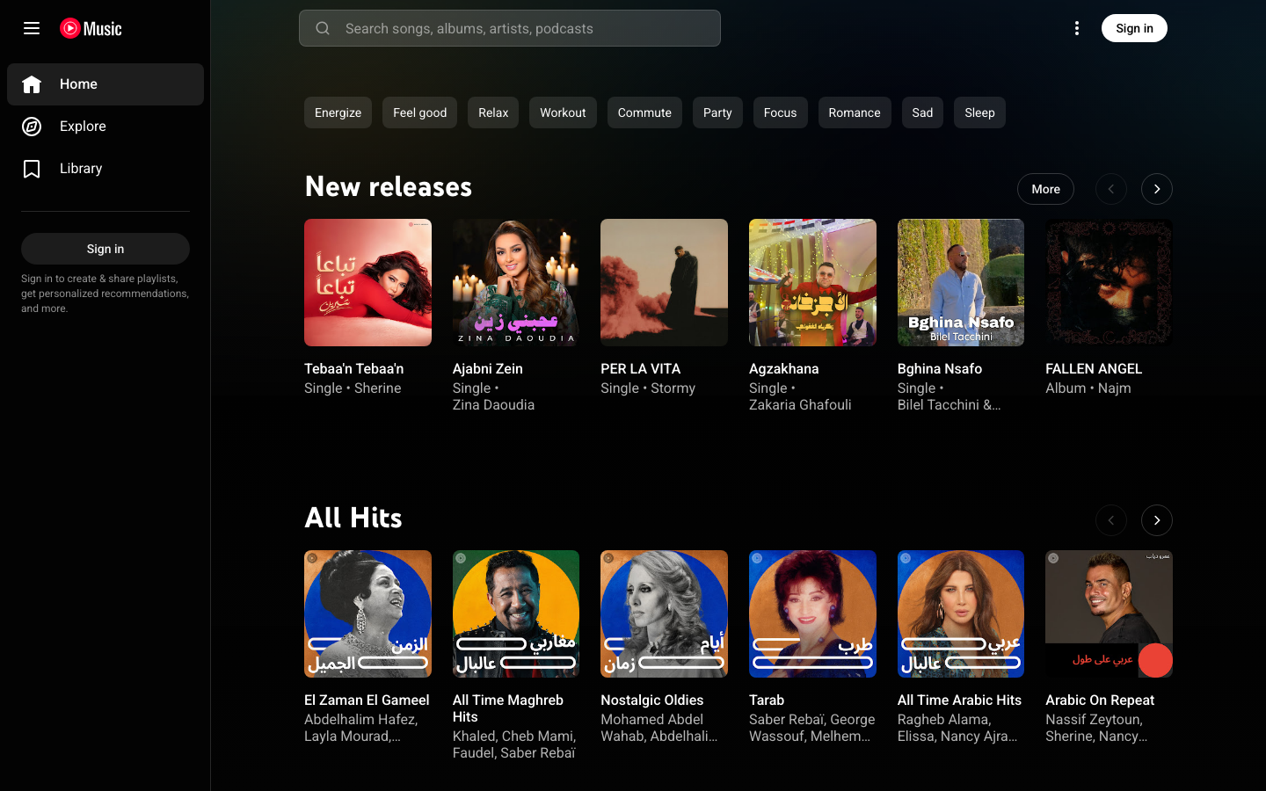Open the Agzakhana cover thumbnail

[x=812, y=282]
